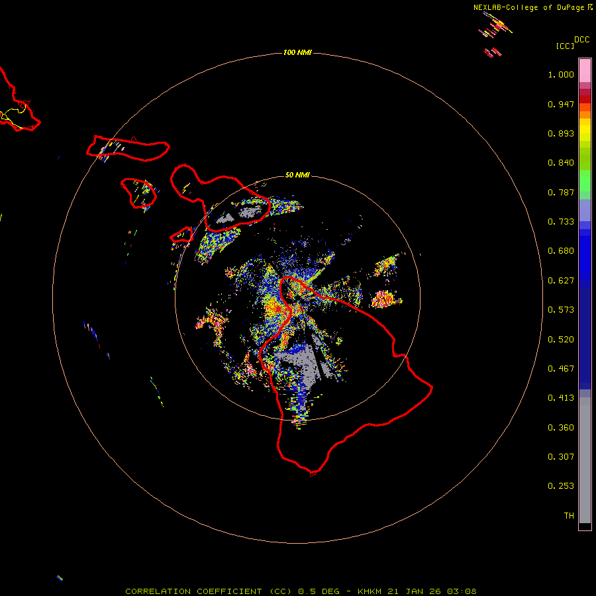596x596 pixels.
Task: Select the 0.467 scale value
Action: click(x=561, y=369)
